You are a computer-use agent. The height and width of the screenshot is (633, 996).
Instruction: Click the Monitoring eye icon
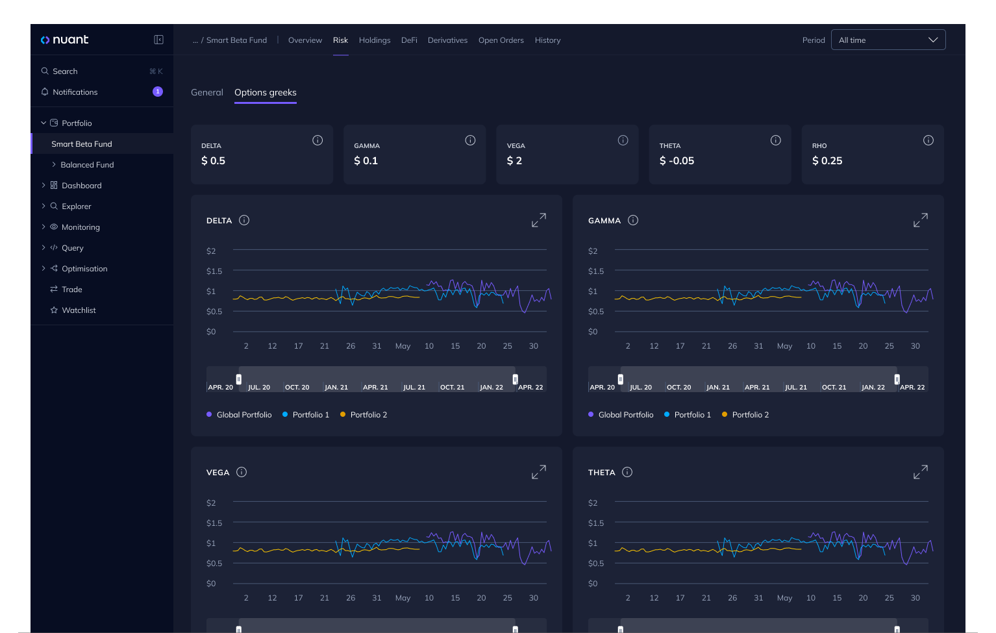click(x=54, y=227)
